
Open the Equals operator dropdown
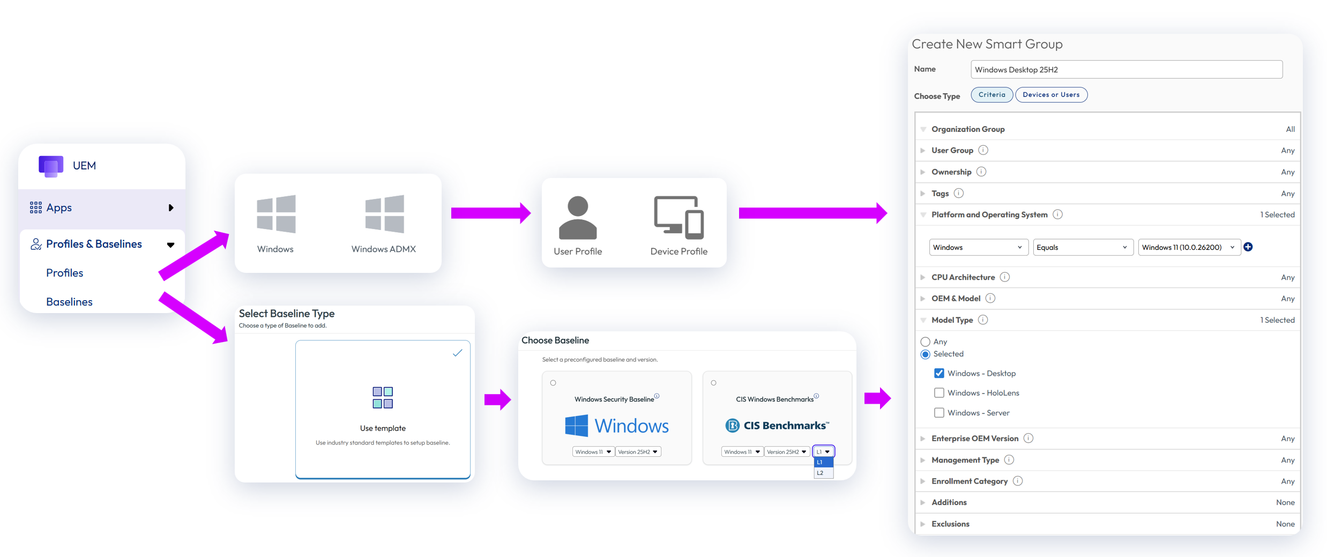click(x=1082, y=247)
